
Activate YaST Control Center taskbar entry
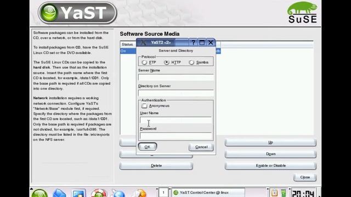click(x=208, y=193)
